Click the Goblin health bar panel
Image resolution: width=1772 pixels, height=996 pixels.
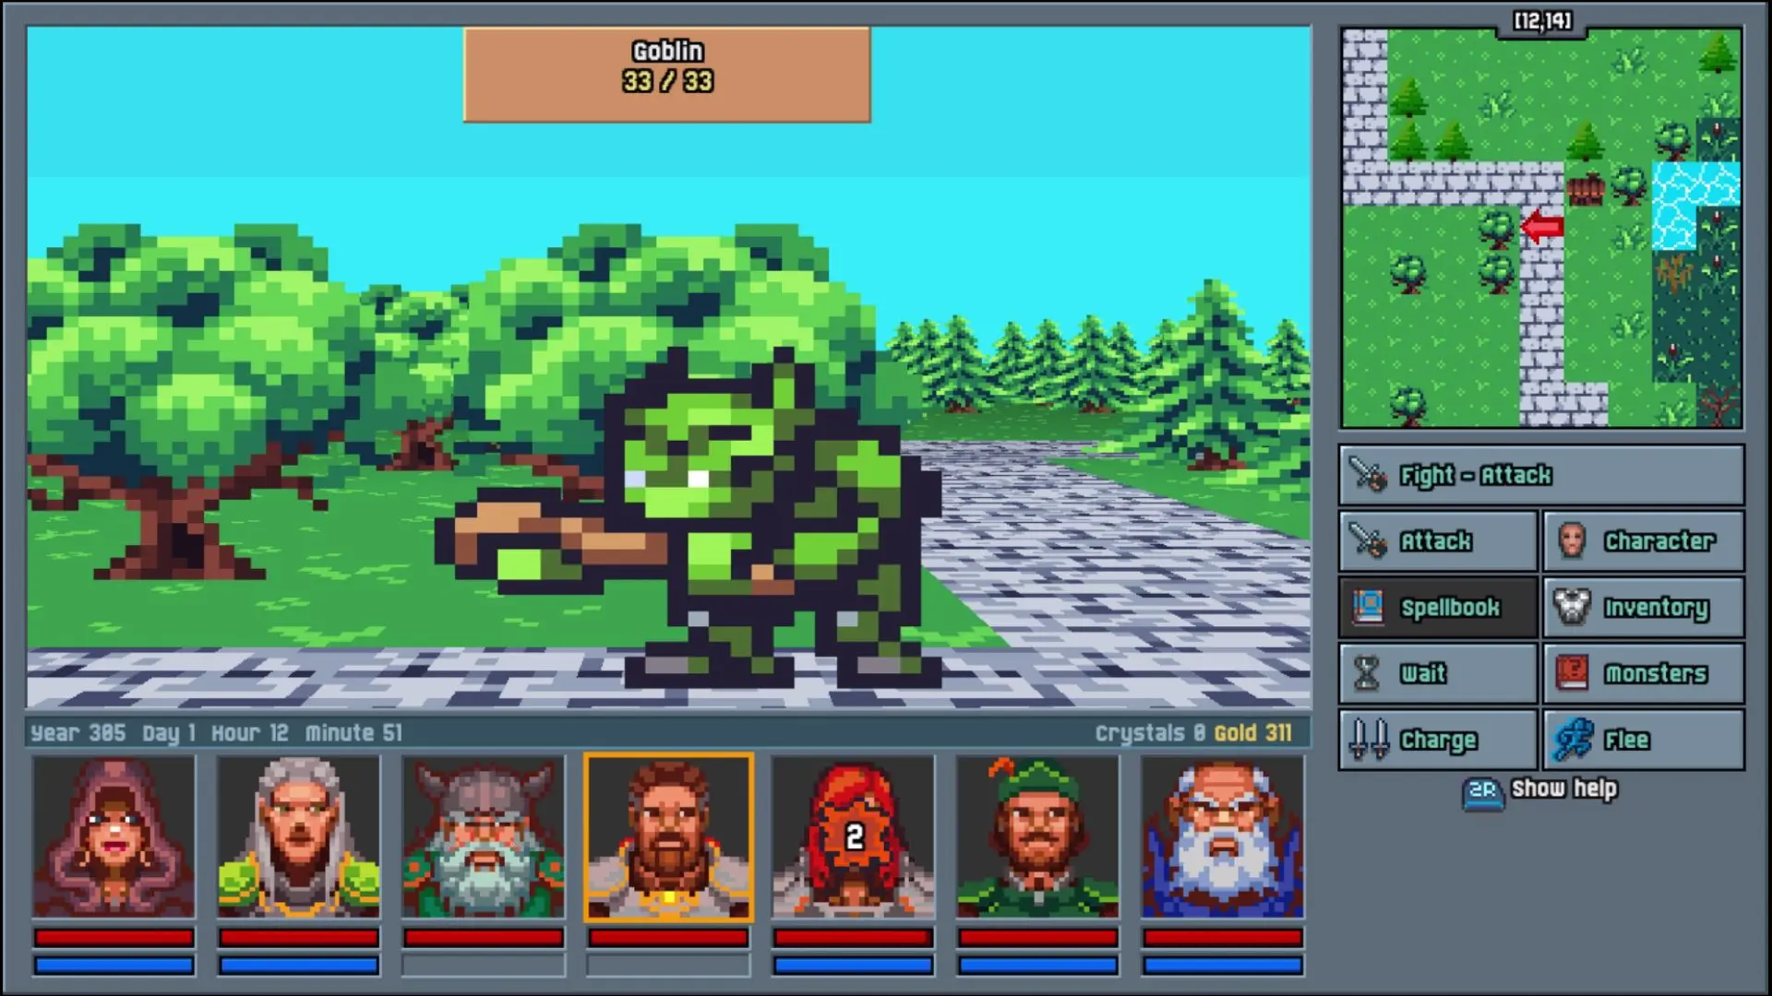666,72
